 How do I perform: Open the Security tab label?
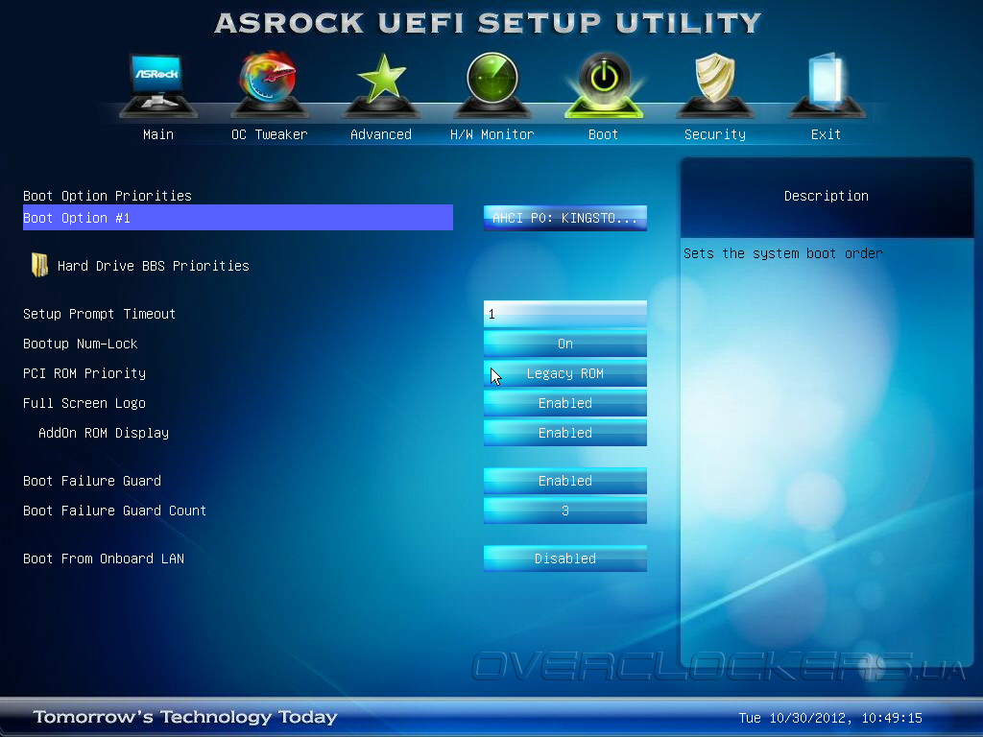click(x=714, y=134)
